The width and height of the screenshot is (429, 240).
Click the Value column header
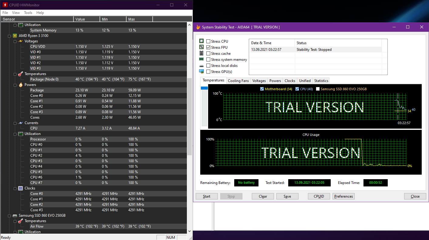87,19
